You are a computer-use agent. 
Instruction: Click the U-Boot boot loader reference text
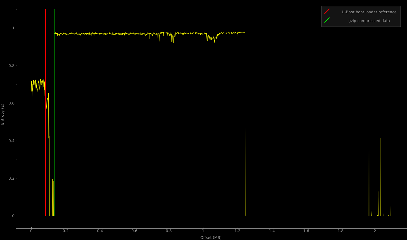[x=369, y=12]
